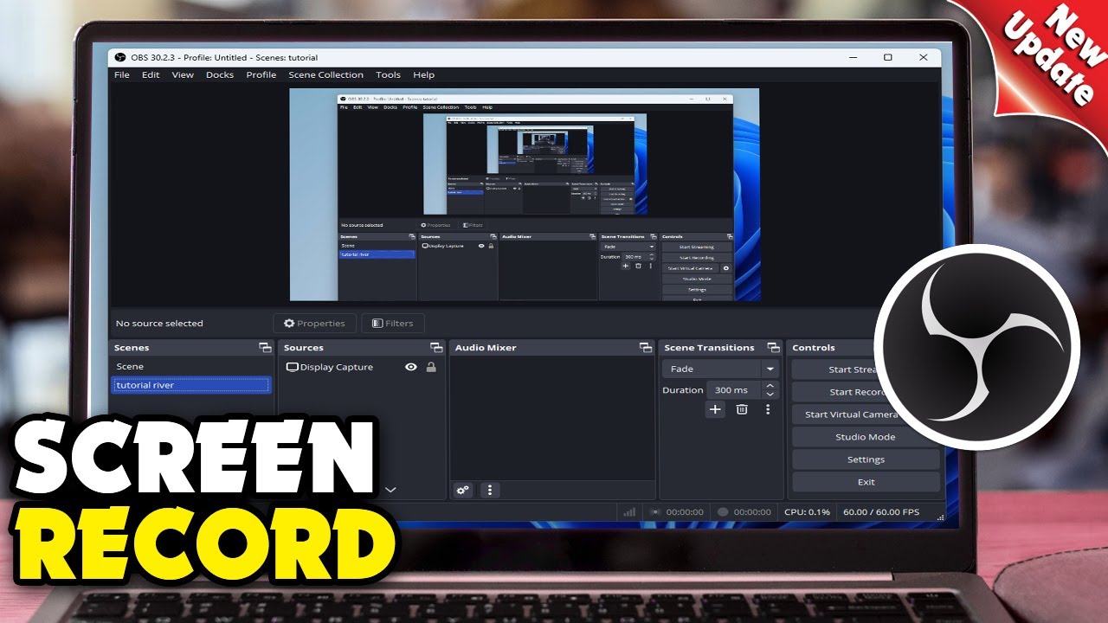
Task: Open the Tools menu
Action: [x=388, y=75]
